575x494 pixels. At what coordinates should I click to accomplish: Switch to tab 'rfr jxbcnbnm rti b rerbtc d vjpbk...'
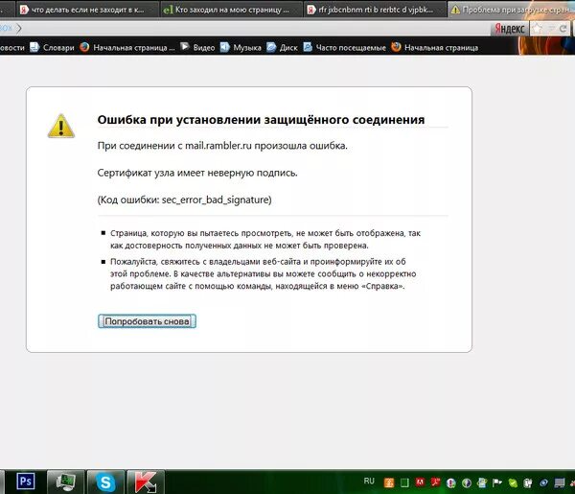pos(375,10)
